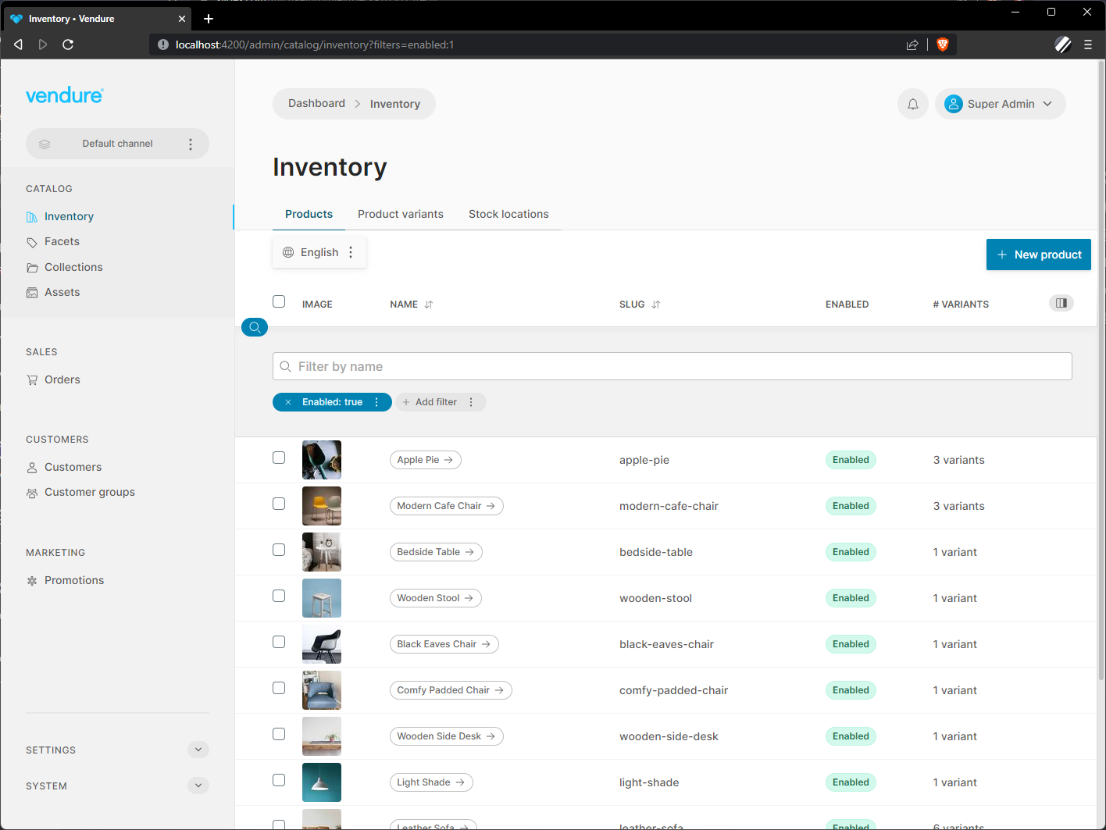The height and width of the screenshot is (830, 1106).
Task: Open the Wooden Stool product
Action: click(436, 598)
